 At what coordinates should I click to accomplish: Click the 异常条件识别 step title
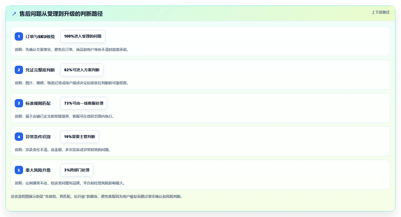(38, 137)
